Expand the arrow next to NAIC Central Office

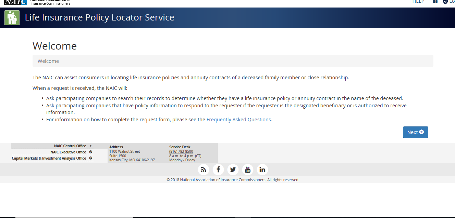click(91, 146)
